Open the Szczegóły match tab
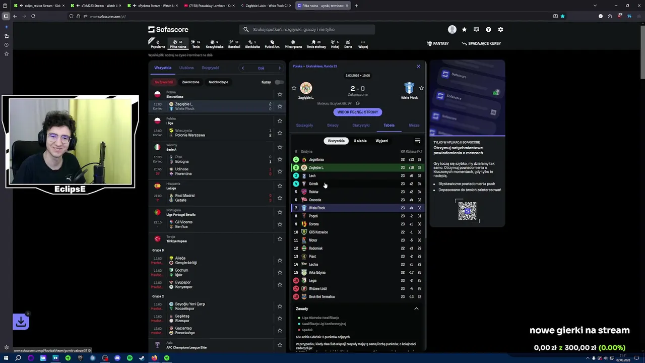 [x=304, y=125]
